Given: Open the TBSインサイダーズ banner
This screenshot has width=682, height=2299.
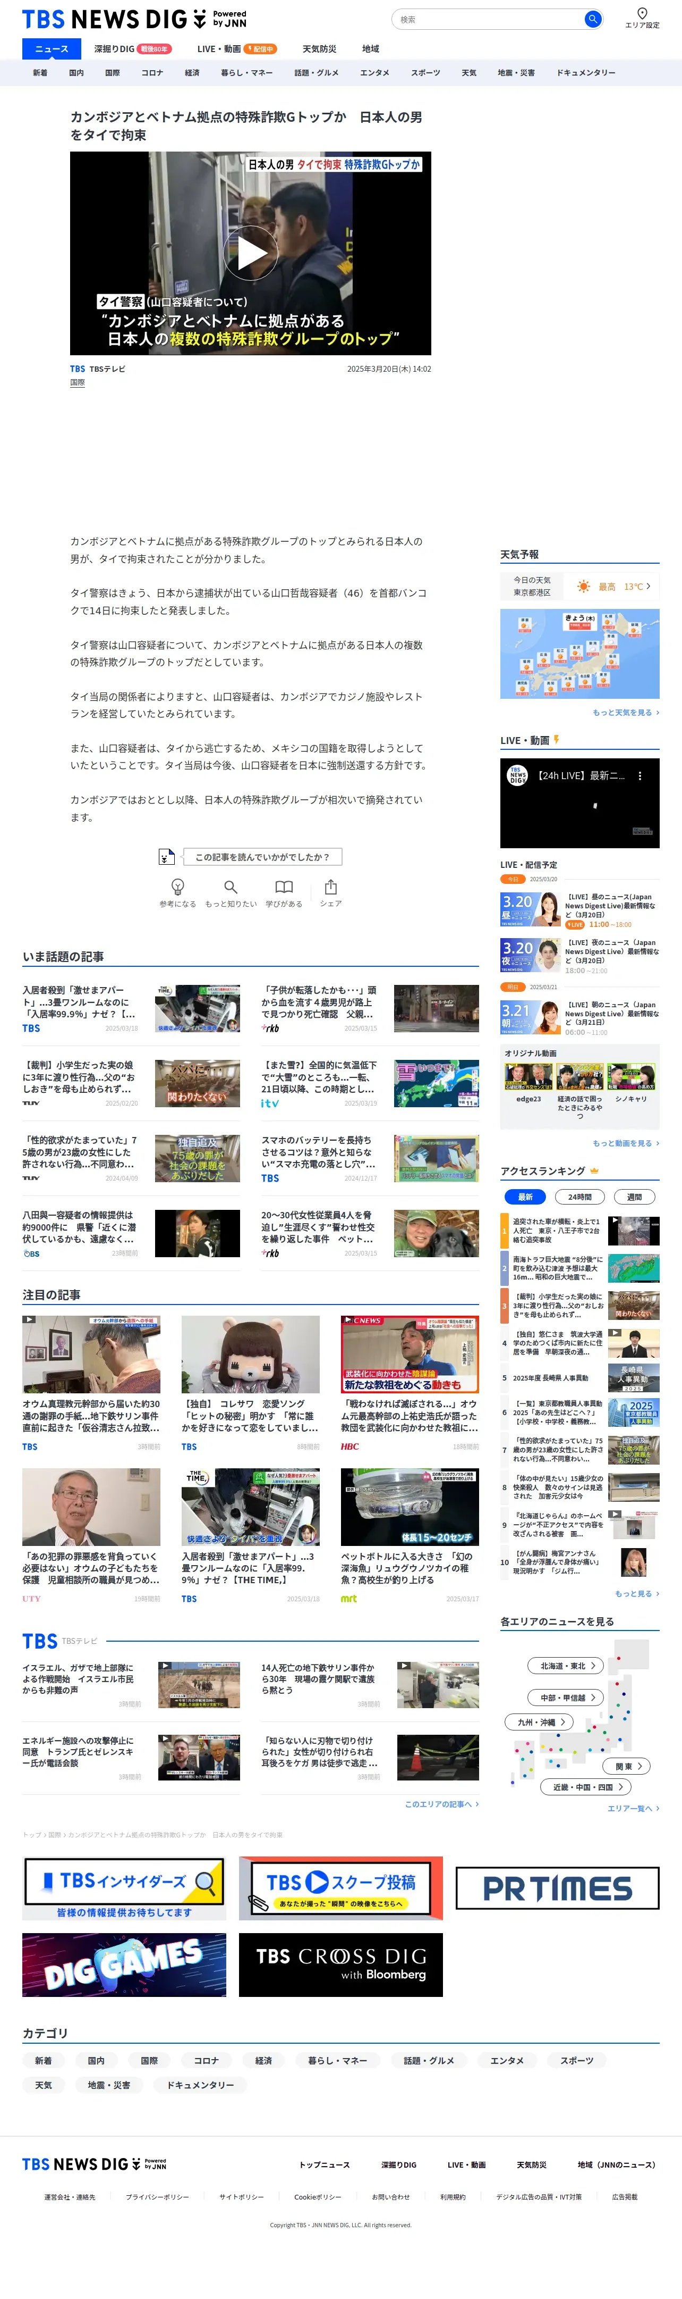Looking at the screenshot, I should pos(124,1888).
